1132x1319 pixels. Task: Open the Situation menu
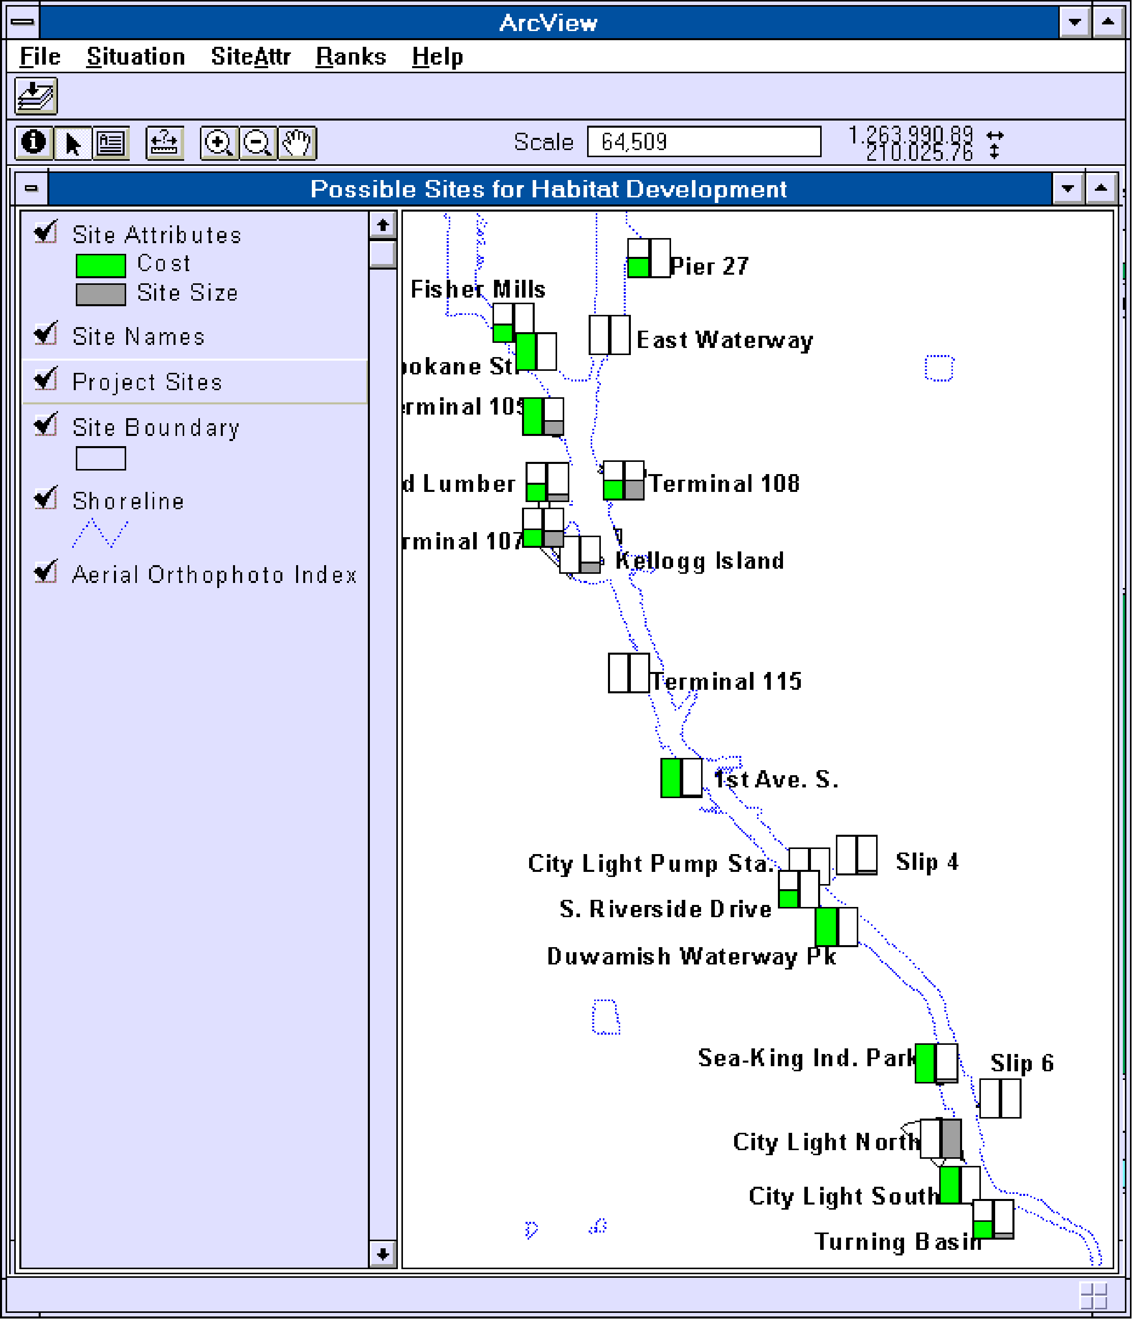point(135,56)
